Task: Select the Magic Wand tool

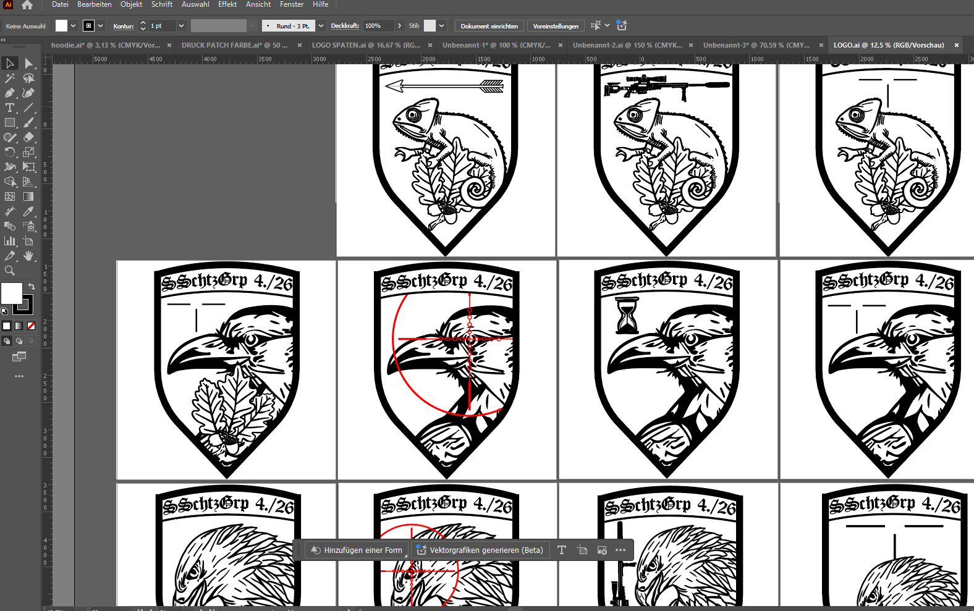Action: pyautogui.click(x=10, y=78)
